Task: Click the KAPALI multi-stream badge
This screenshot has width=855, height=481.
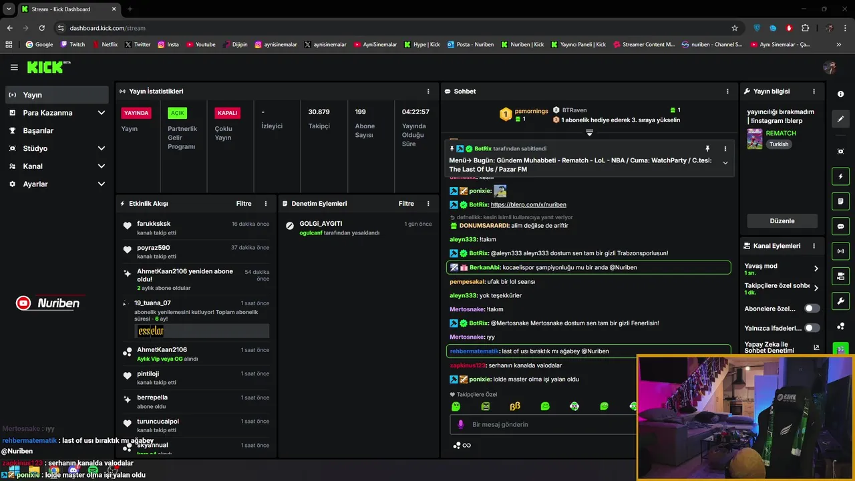Action: pyautogui.click(x=228, y=113)
